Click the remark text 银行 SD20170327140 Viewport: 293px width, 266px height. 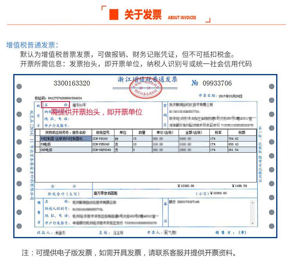(184, 202)
